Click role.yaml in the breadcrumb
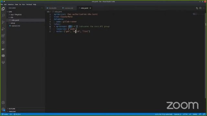This screenshot has width=207, height=116. pos(58,12)
